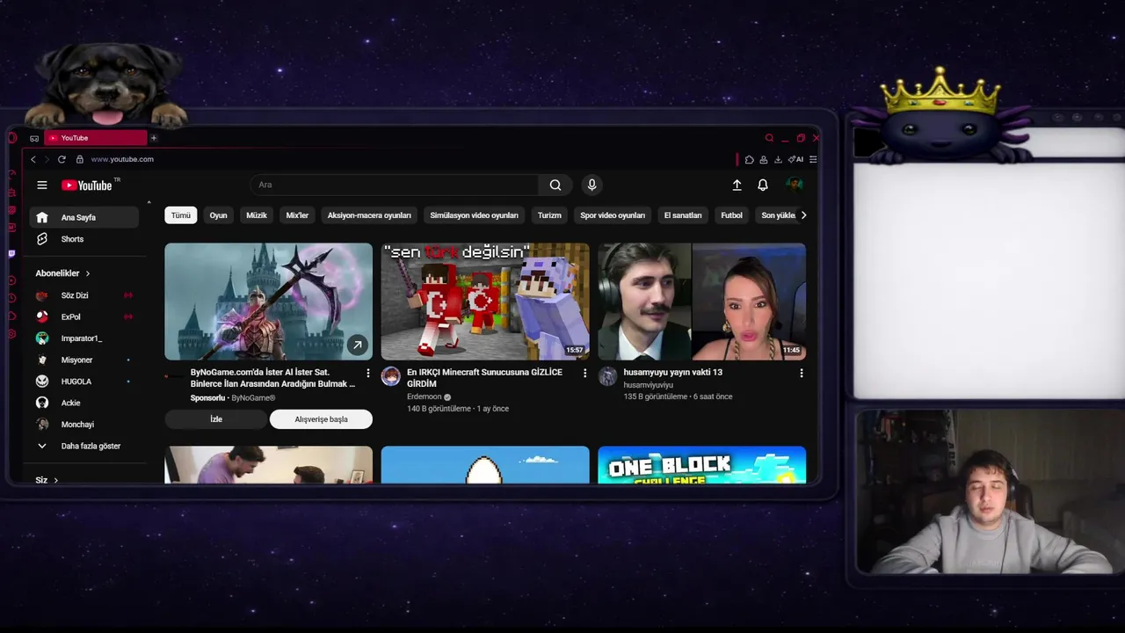
Task: Open options for the Erdemoon video
Action: pyautogui.click(x=584, y=373)
